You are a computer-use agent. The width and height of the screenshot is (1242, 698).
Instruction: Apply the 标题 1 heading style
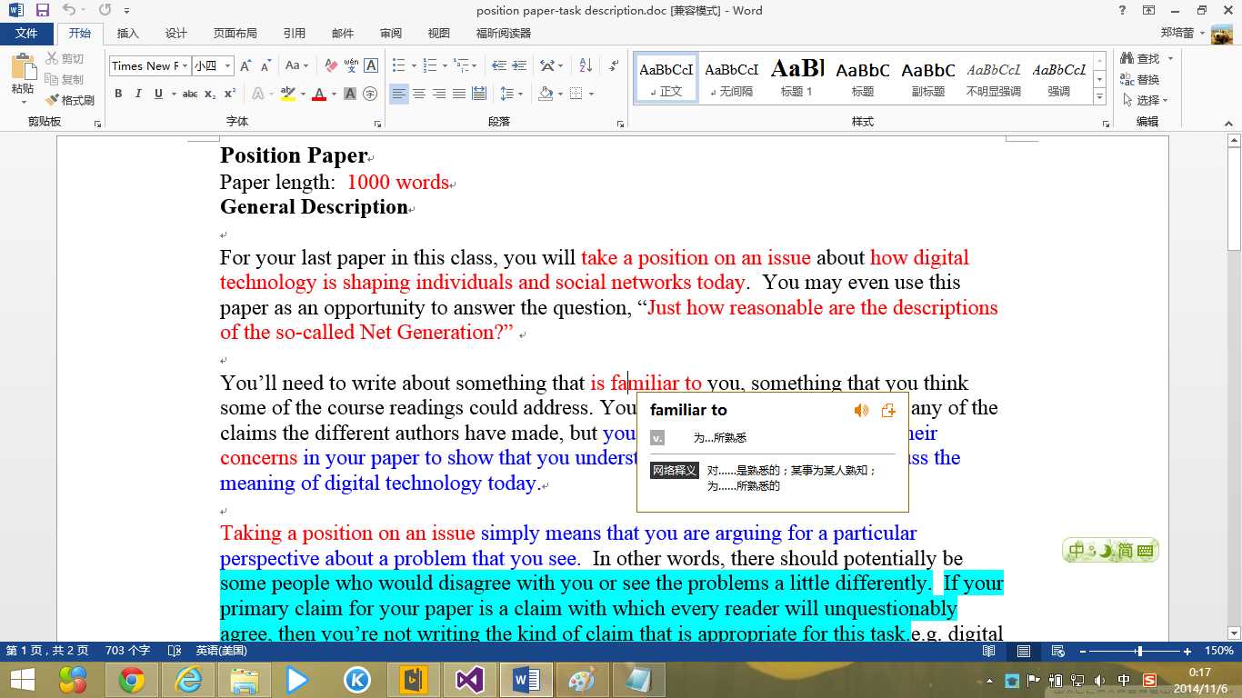coord(796,78)
